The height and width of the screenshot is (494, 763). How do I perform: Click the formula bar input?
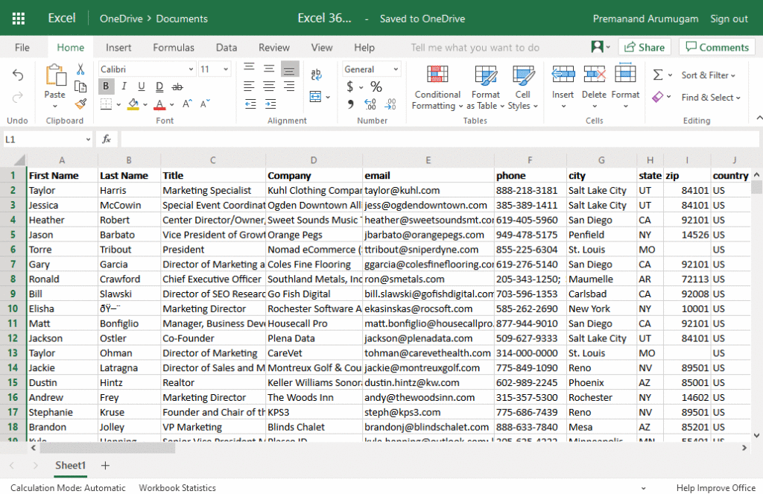pos(439,139)
